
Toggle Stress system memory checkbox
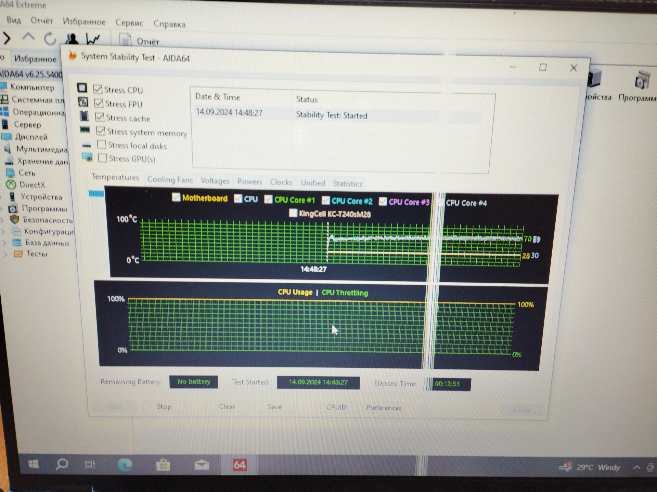[101, 131]
